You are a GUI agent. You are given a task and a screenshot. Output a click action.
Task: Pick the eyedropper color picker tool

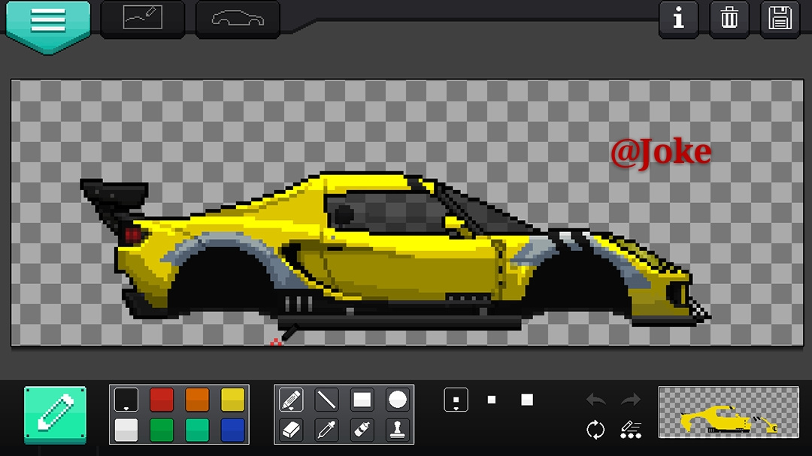327,430
